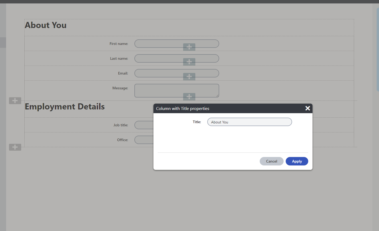Select the Employment Details heading
Screen dimensions: 379x231
(65, 107)
